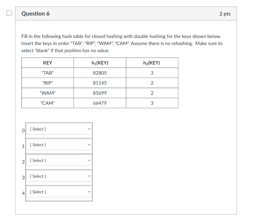Click the h2(KEY) column header
The height and width of the screenshot is (224, 275).
(152, 63)
